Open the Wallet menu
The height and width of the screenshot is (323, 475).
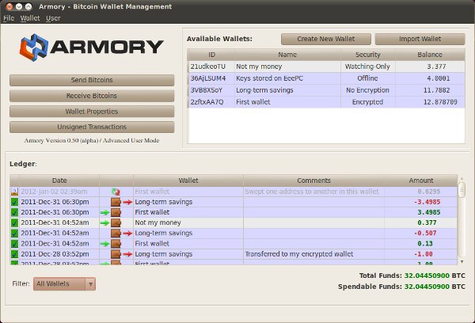pyautogui.click(x=30, y=17)
